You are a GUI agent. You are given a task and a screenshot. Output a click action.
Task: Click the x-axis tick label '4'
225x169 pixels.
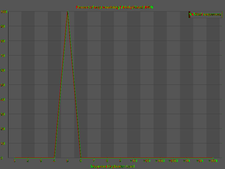(54, 161)
